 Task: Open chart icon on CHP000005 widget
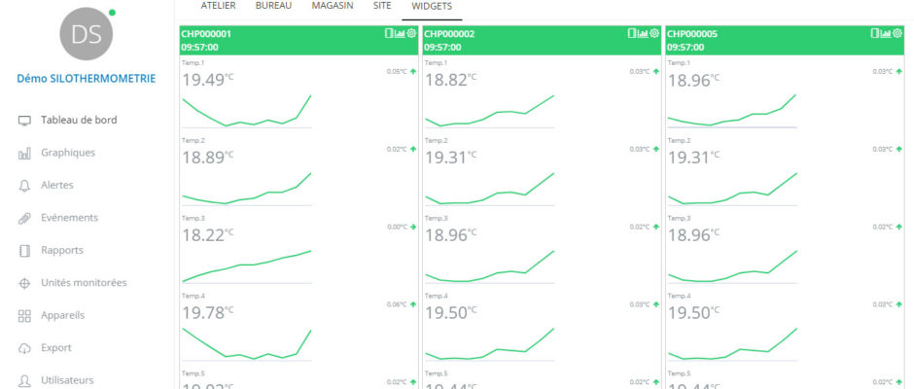(x=886, y=33)
